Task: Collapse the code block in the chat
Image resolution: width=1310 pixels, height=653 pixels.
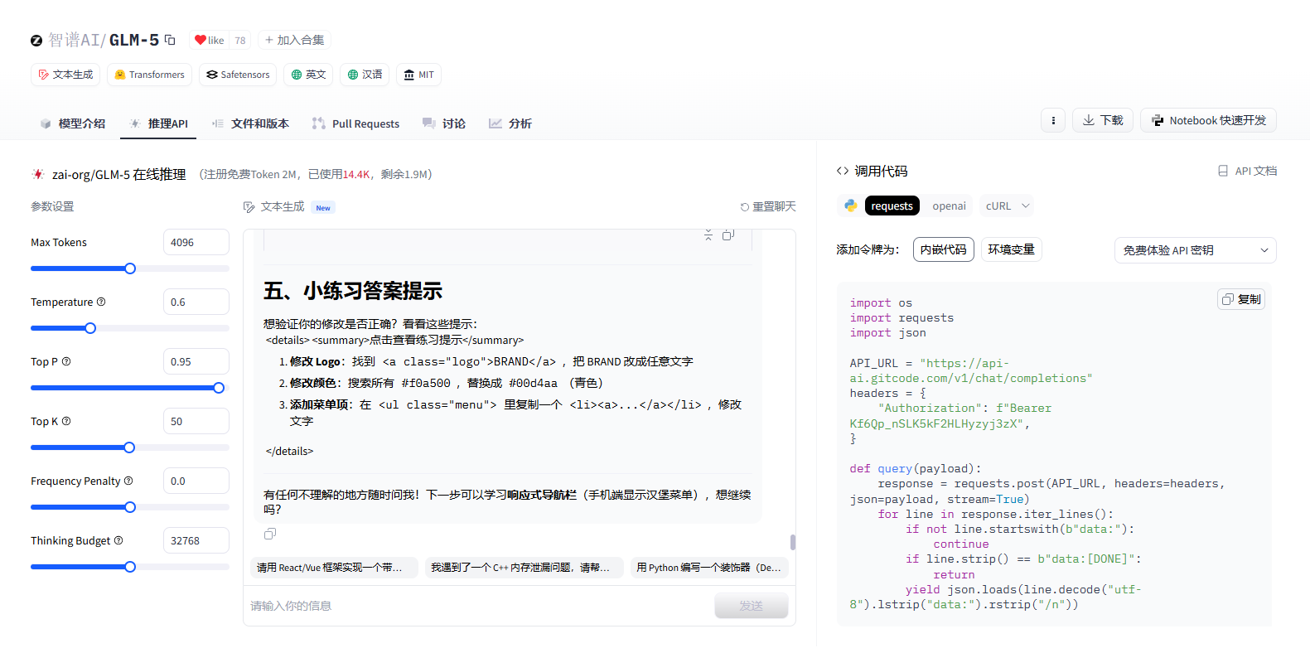Action: (x=708, y=235)
